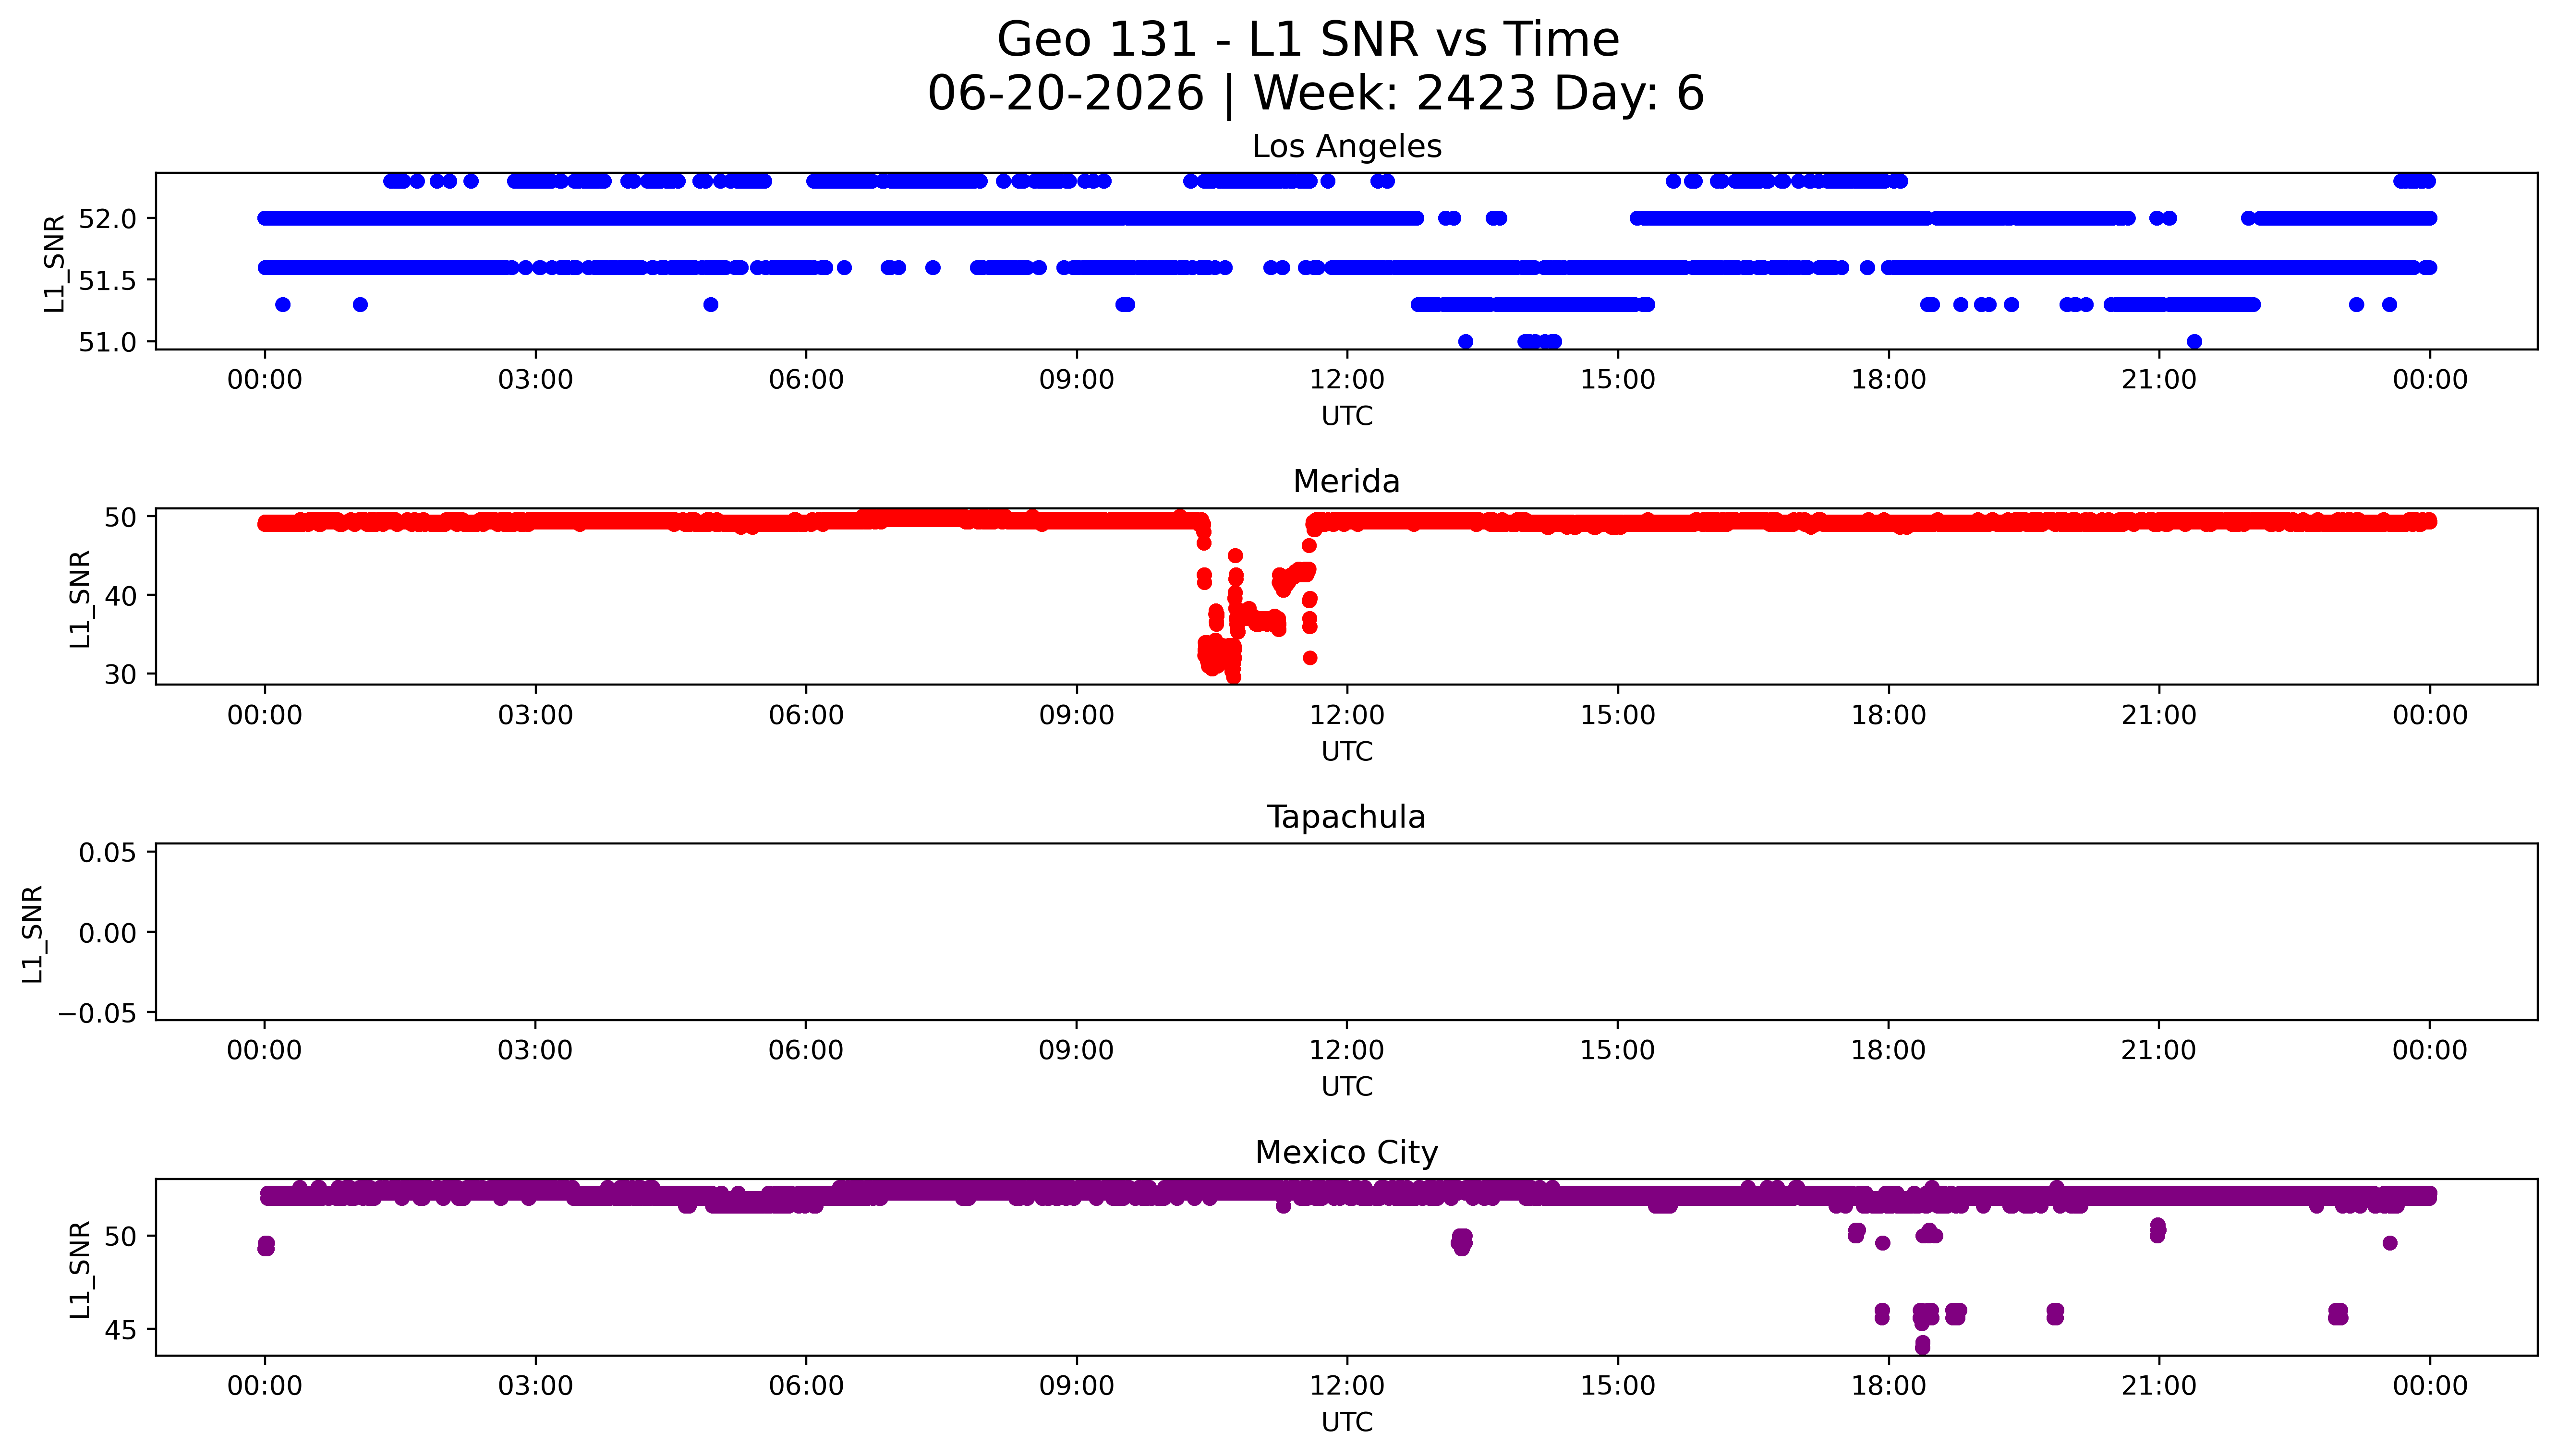This screenshot has height=1456, width=2557.
Task: Click the main title 'Geo 131 - L1 SNR vs Time'
Action: click(1308, 41)
